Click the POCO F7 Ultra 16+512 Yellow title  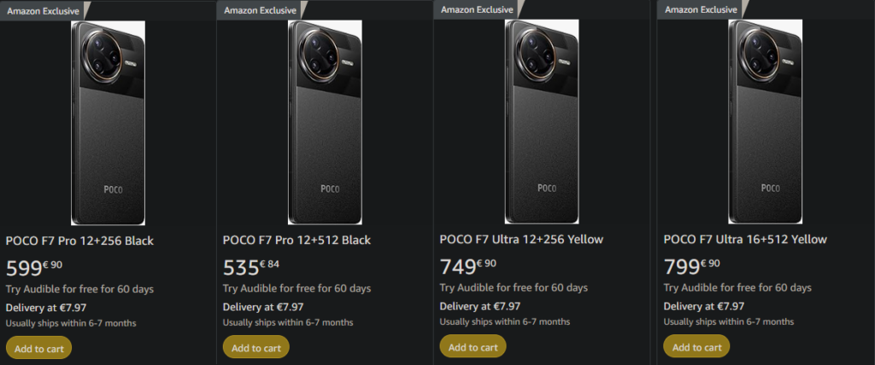pyautogui.click(x=745, y=240)
